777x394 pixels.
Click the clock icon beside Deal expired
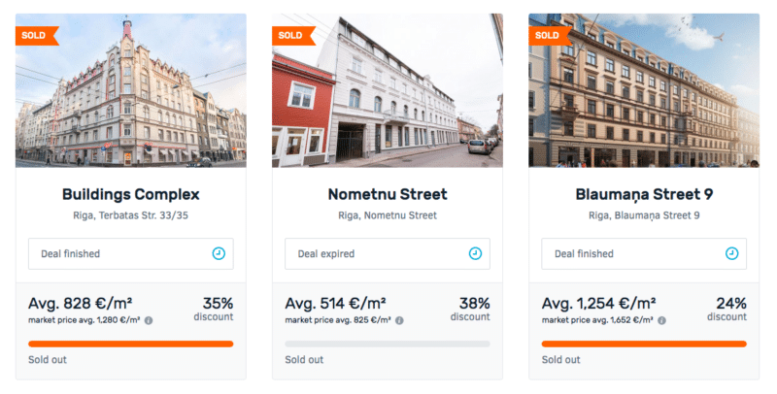tap(475, 253)
